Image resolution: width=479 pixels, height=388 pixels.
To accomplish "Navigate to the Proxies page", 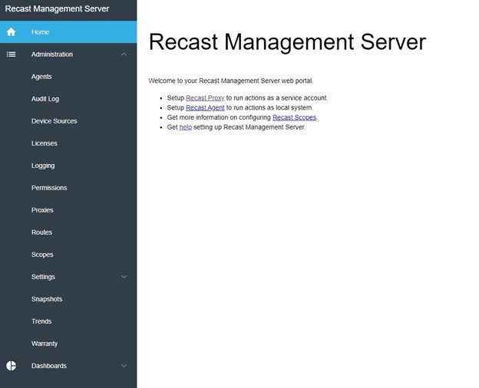I will [42, 210].
